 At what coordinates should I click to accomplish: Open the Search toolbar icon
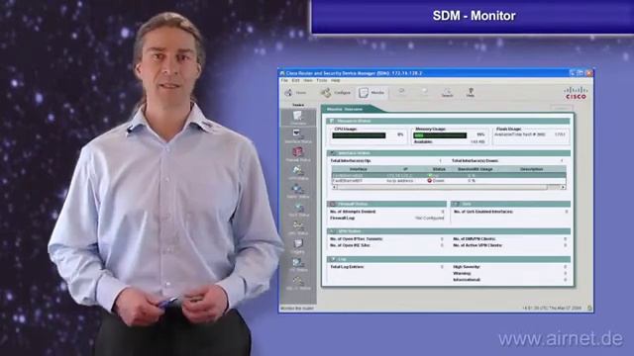(x=447, y=92)
